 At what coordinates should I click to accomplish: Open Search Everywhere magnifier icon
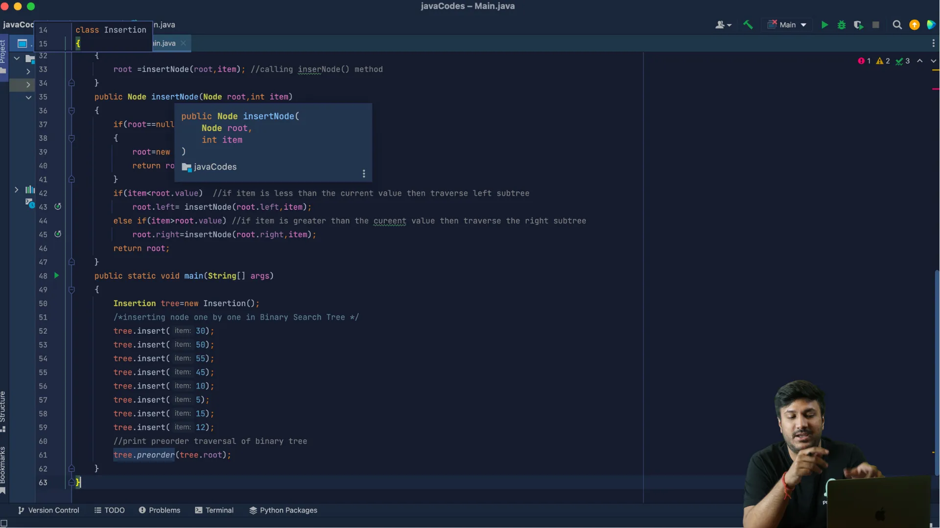point(897,25)
